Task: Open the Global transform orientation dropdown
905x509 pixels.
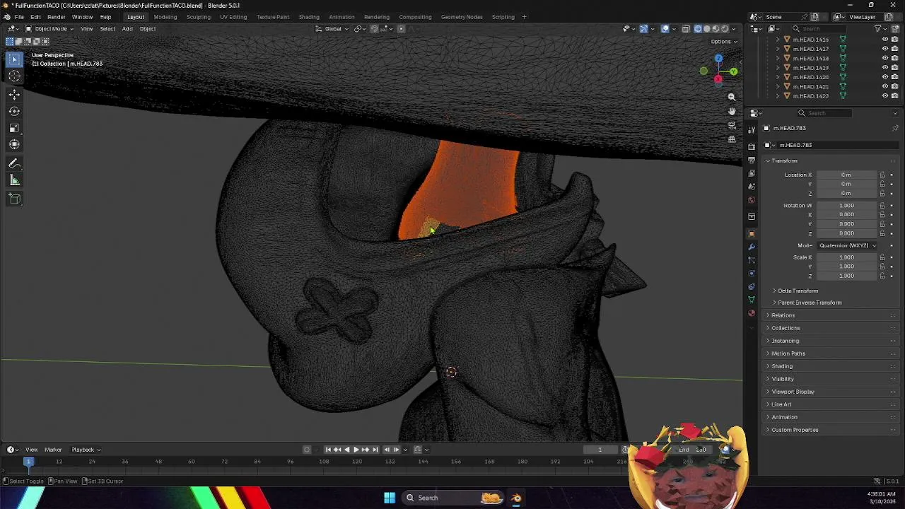Action: [332, 29]
